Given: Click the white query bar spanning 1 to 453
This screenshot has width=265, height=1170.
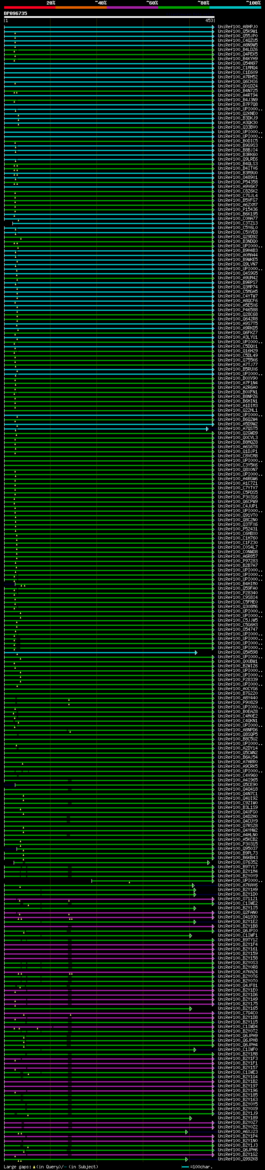Looking at the screenshot, I should tap(109, 17).
